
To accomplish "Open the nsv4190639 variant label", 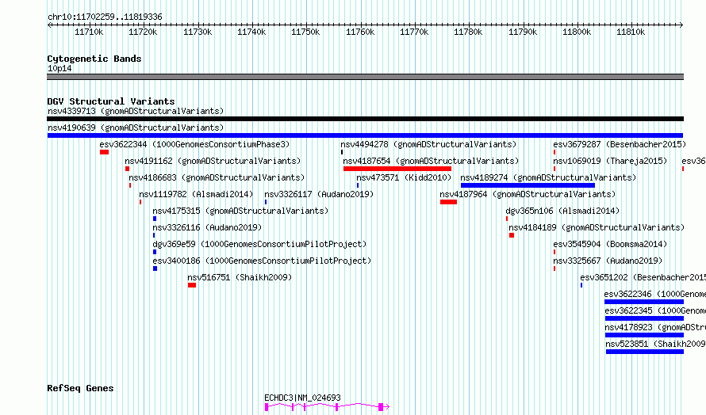I will tap(136, 128).
